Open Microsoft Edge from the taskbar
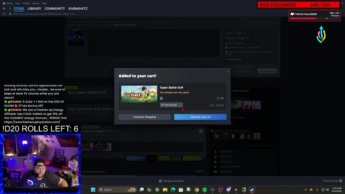Viewport: 345px width, 194px height. (173, 190)
